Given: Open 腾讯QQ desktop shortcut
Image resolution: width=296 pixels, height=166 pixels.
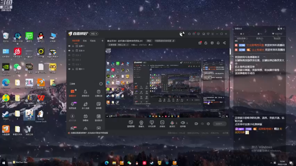Looking at the screenshot, I should tap(41, 37).
